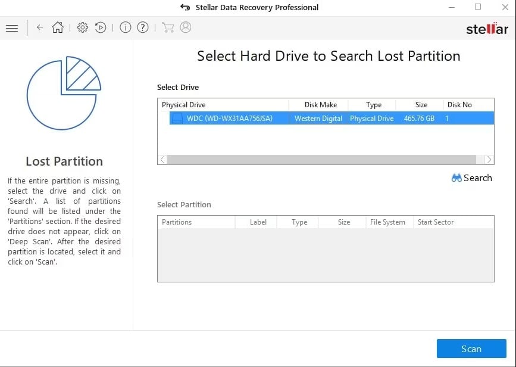Click the Scan button
Image resolution: width=516 pixels, height=367 pixels.
point(471,349)
